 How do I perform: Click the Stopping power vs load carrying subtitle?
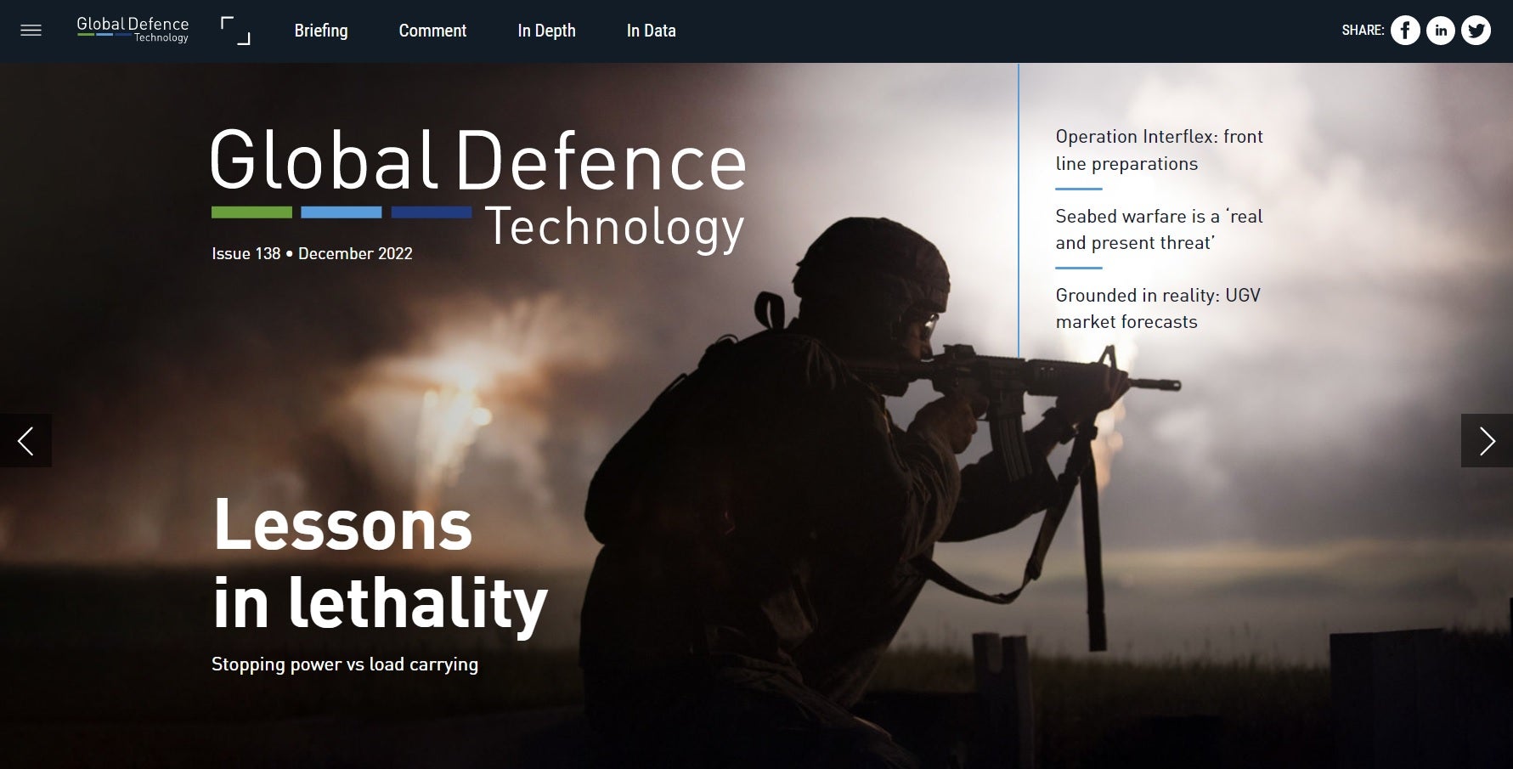[345, 664]
